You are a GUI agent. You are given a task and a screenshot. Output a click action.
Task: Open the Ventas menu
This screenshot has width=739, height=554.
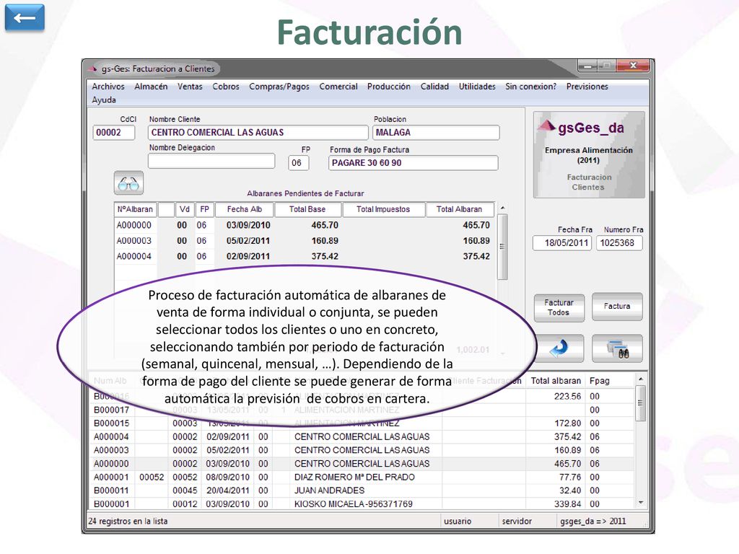[190, 87]
